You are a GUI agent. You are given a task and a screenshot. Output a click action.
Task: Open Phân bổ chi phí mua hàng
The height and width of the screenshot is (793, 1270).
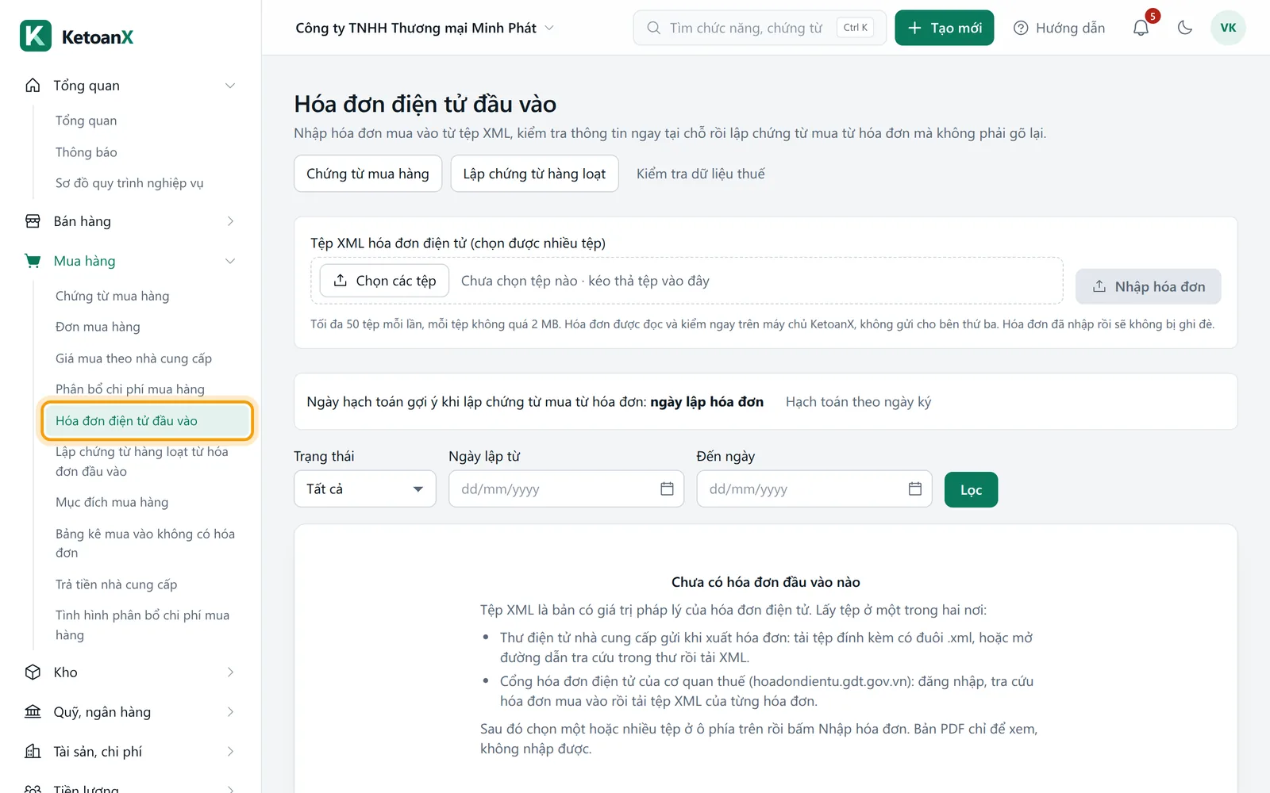[x=130, y=389]
